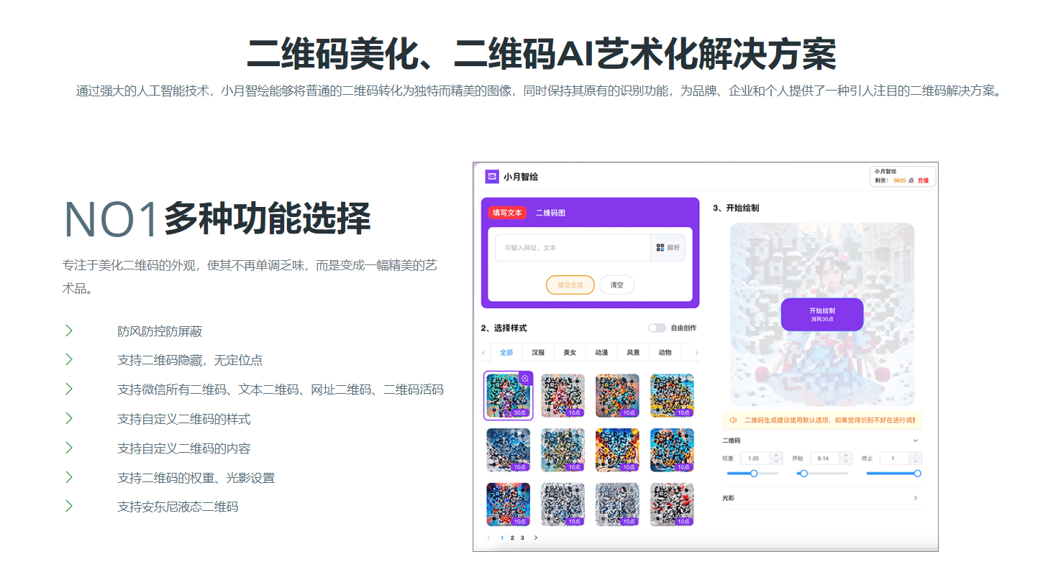Increase the 权重 value with up stepper
This screenshot has width=1038, height=572.
coord(776,455)
